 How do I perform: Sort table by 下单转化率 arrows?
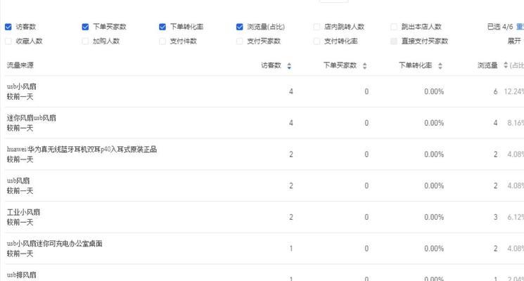pyautogui.click(x=440, y=66)
